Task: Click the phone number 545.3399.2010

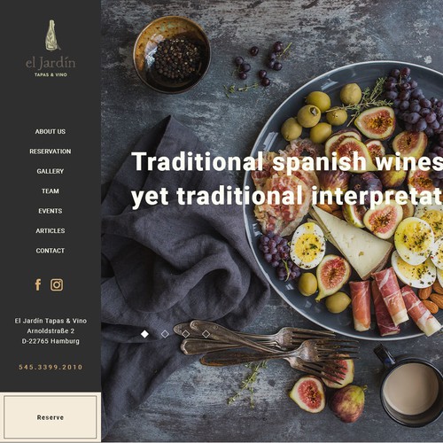Action: 51,367
